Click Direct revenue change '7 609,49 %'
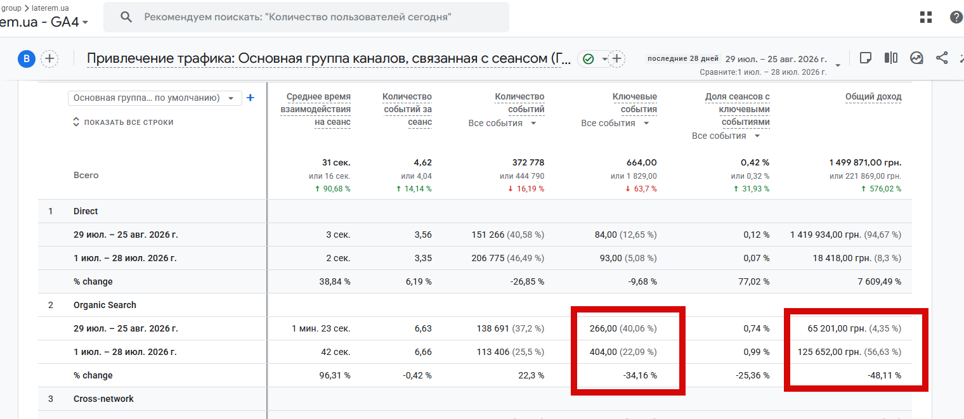 click(x=880, y=281)
